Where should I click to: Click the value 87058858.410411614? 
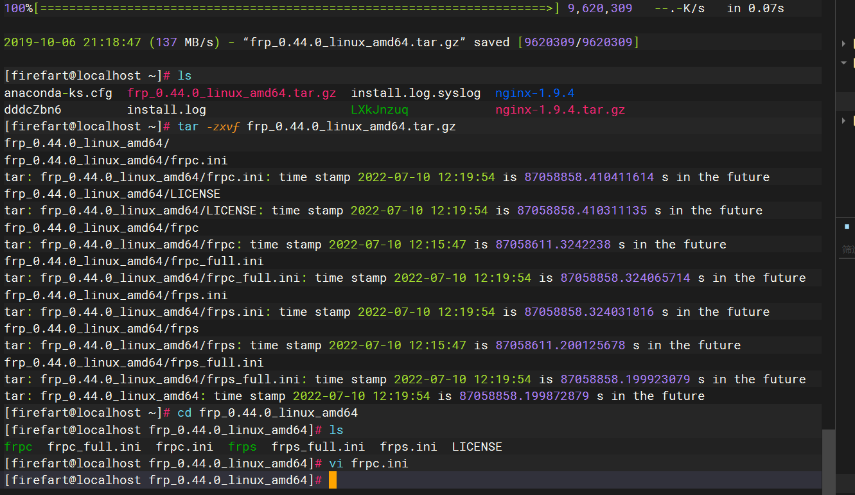click(x=589, y=177)
